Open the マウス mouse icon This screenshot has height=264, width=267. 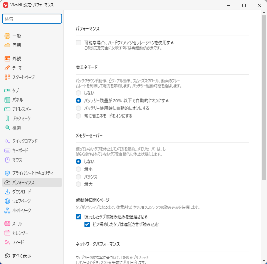(x=7, y=160)
